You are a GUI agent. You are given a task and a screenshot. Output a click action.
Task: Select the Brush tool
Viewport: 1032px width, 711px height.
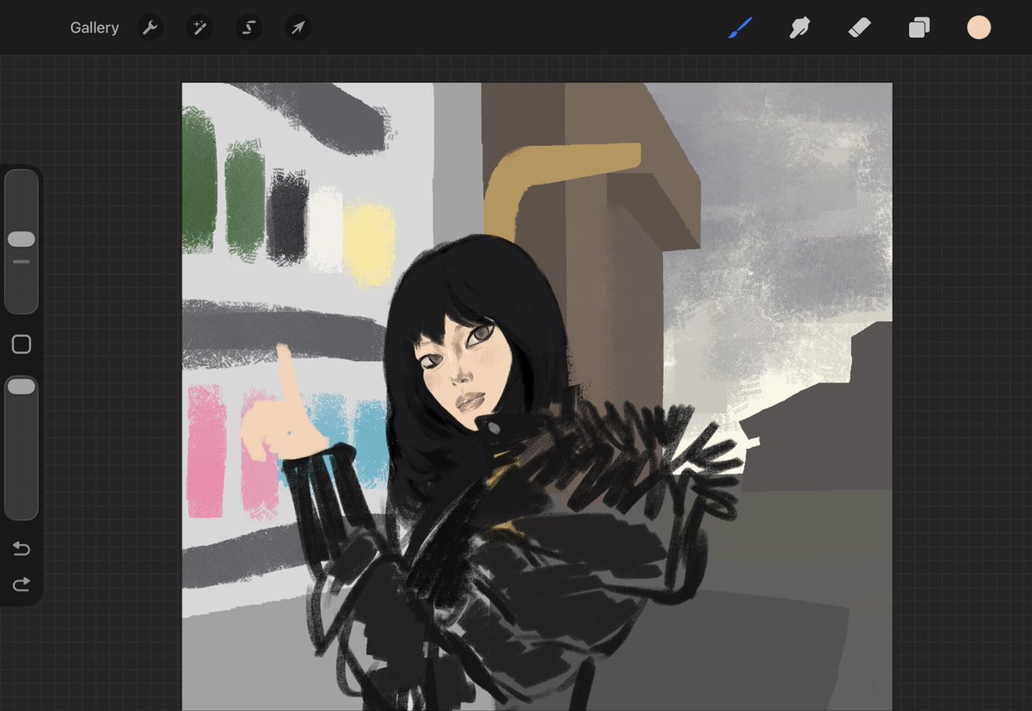740,28
